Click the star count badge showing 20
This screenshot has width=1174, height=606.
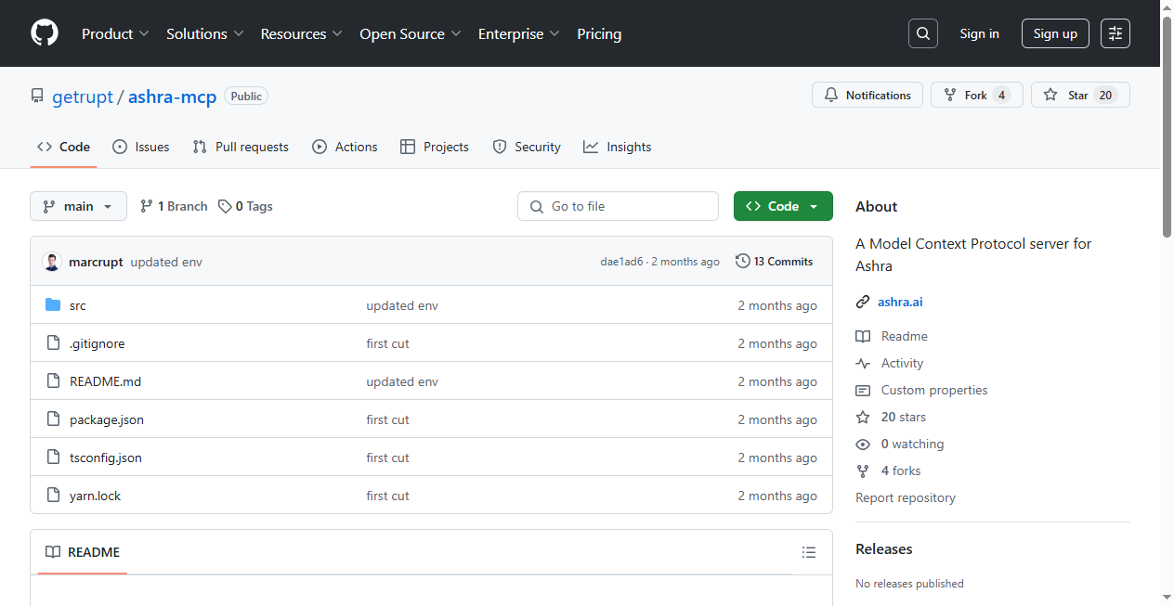pyautogui.click(x=1105, y=95)
